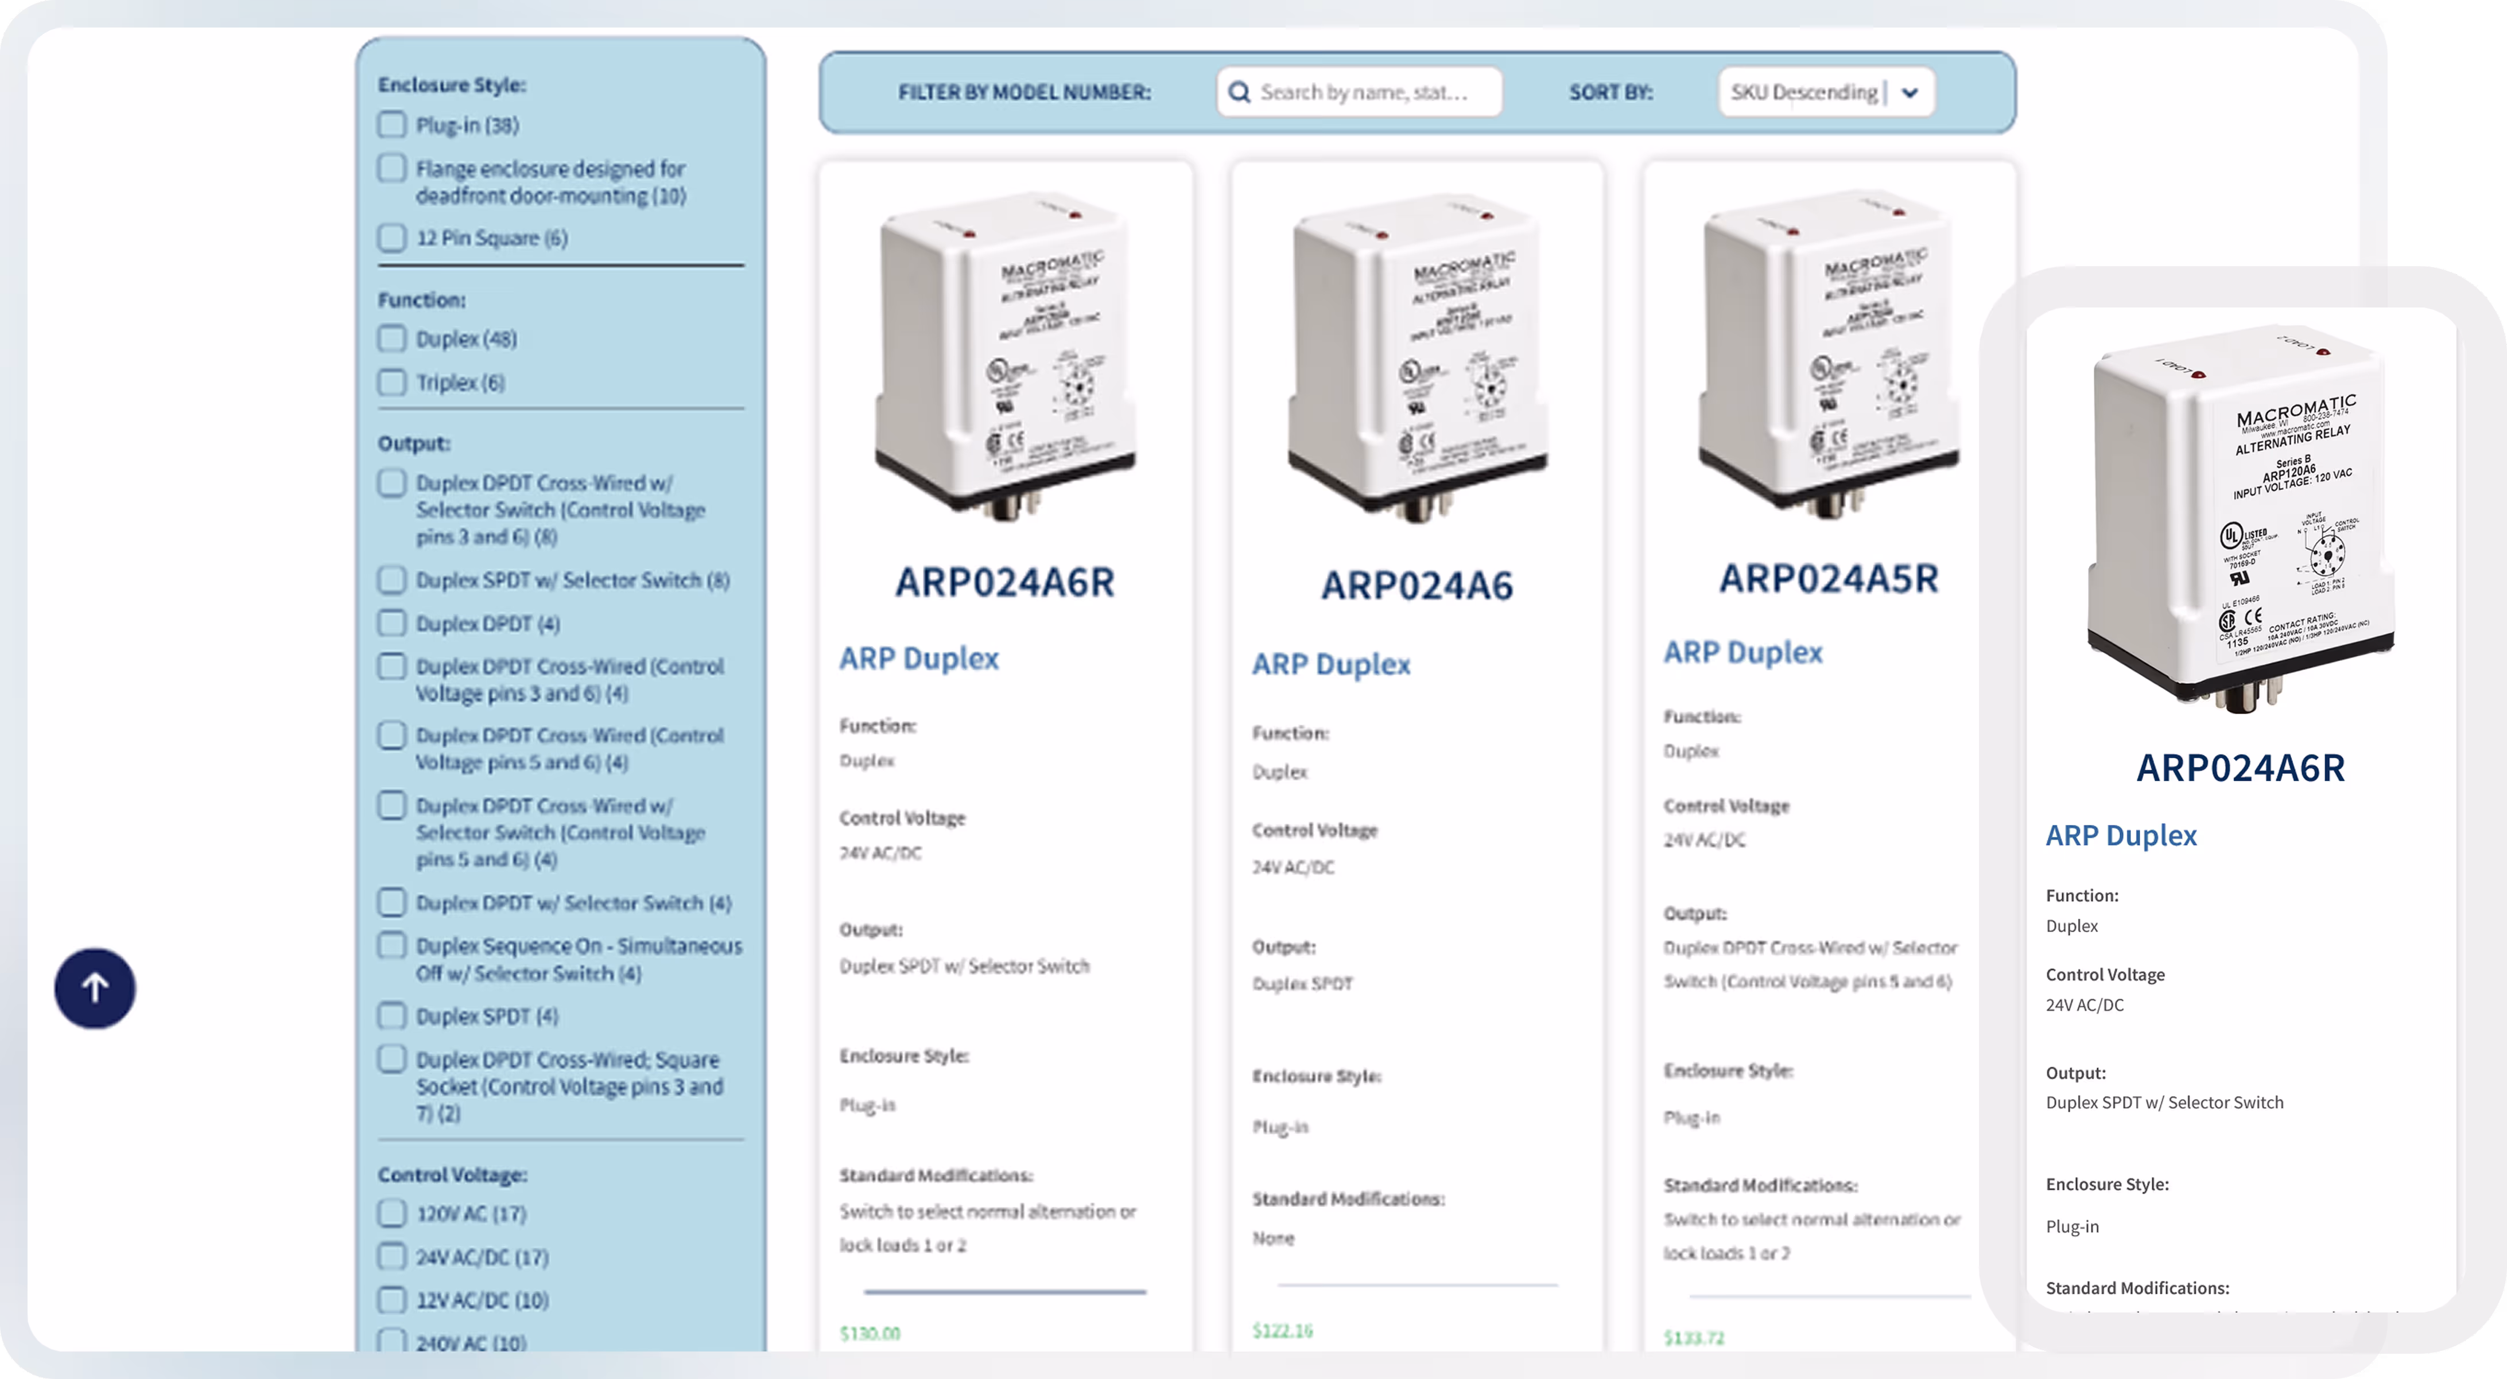Viewport: 2507px width, 1379px height.
Task: Click 'Duplex SPDT w/ Selector Switch' text in preview card
Action: pyautogui.click(x=2164, y=1103)
